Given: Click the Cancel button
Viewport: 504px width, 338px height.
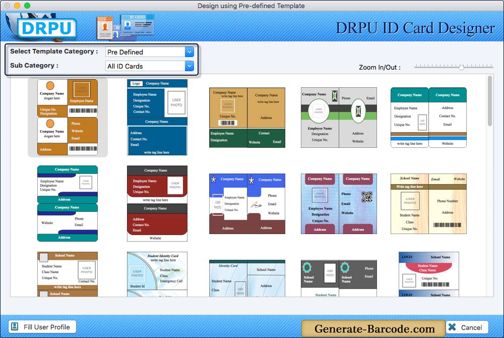Looking at the screenshot, I should pyautogui.click(x=467, y=327).
